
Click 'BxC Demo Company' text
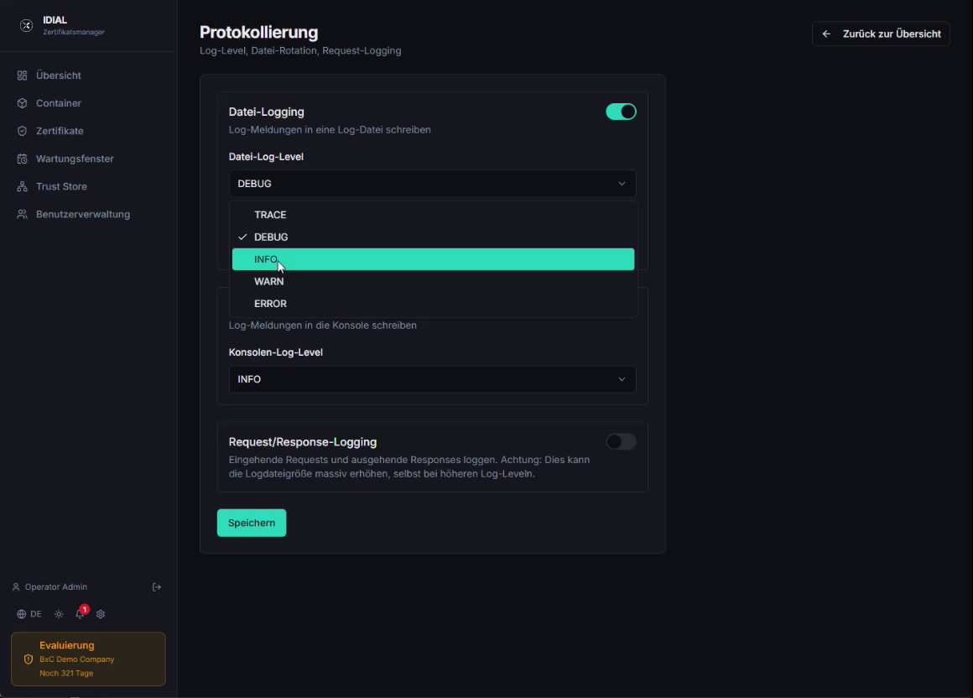point(77,659)
